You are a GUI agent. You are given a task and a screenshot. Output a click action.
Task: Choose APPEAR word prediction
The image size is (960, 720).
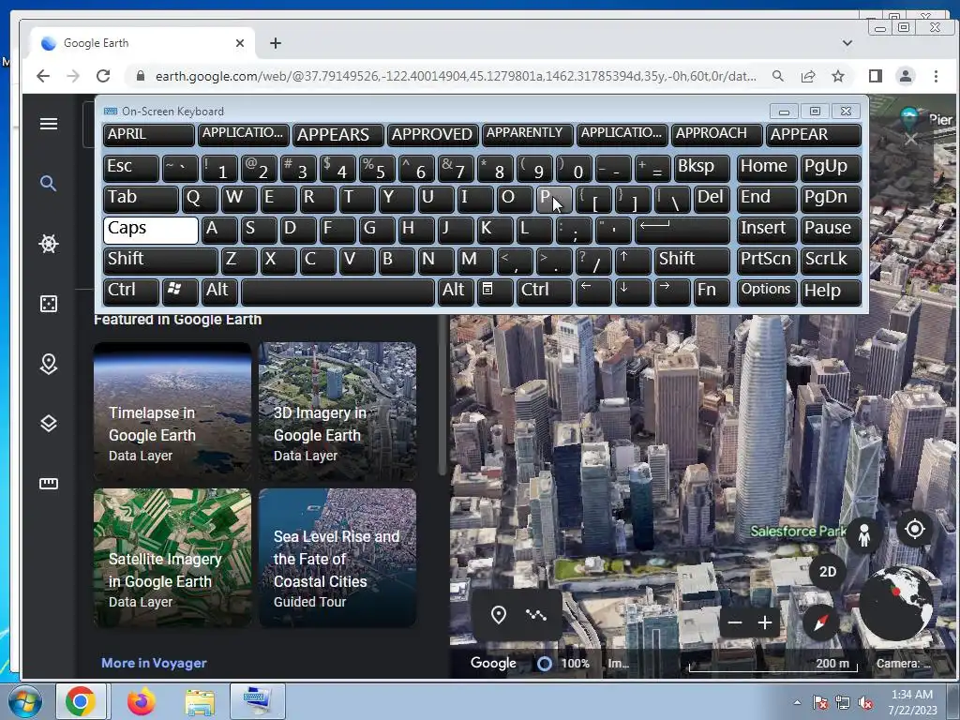[x=813, y=135]
